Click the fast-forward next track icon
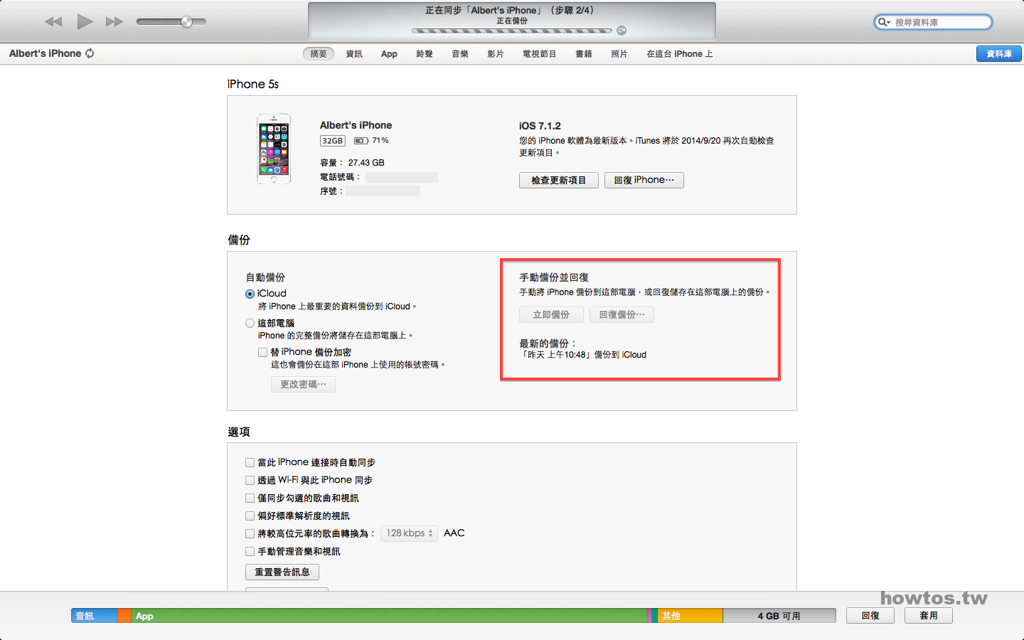This screenshot has width=1024, height=640. pyautogui.click(x=114, y=22)
